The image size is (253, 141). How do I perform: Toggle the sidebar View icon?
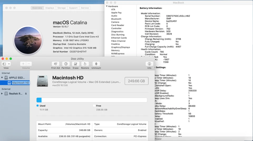(4, 64)
